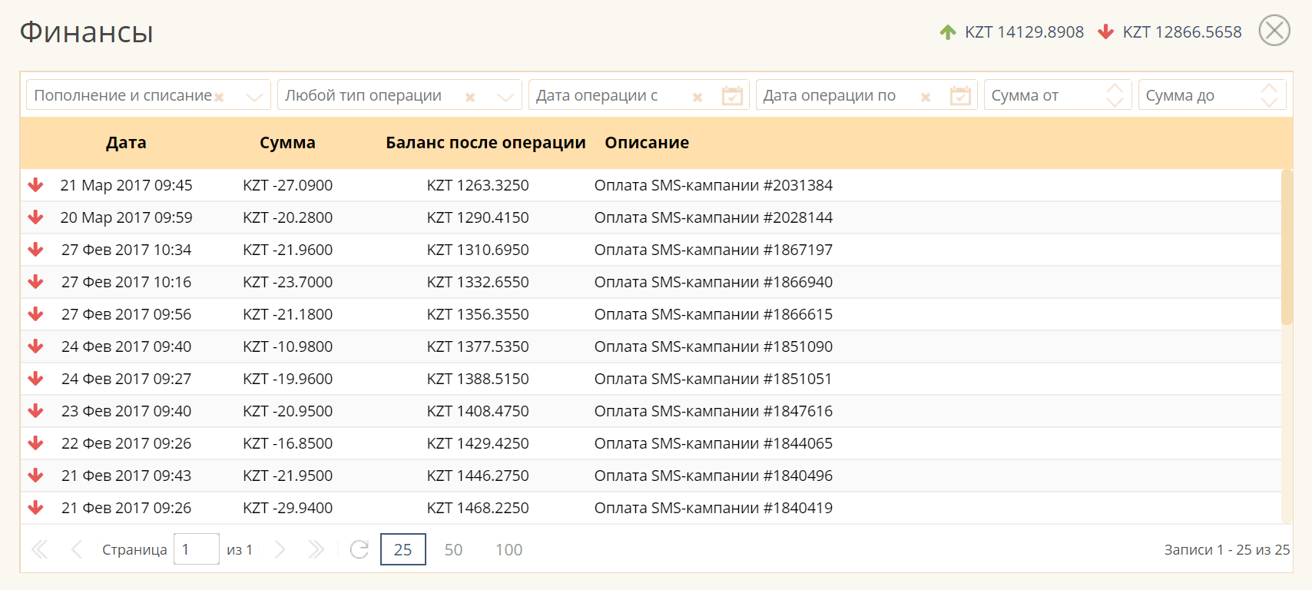This screenshot has height=590, width=1312.
Task: Select 25 records per page
Action: (403, 549)
